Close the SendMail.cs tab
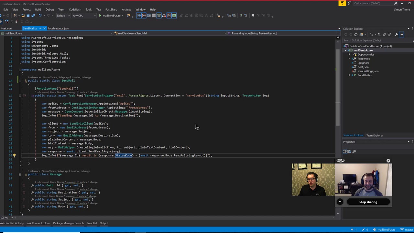 click(44, 28)
